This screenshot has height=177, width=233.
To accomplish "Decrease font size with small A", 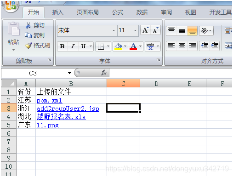I will (x=155, y=30).
